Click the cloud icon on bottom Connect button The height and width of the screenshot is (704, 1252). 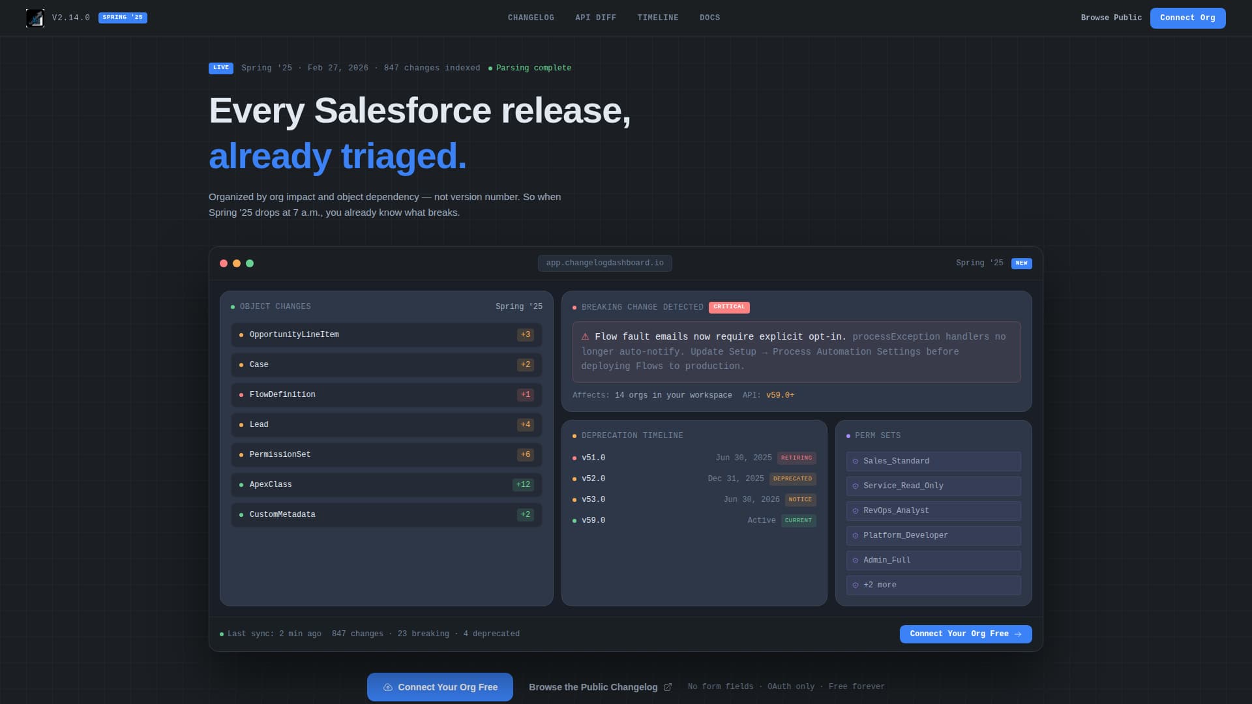(388, 687)
